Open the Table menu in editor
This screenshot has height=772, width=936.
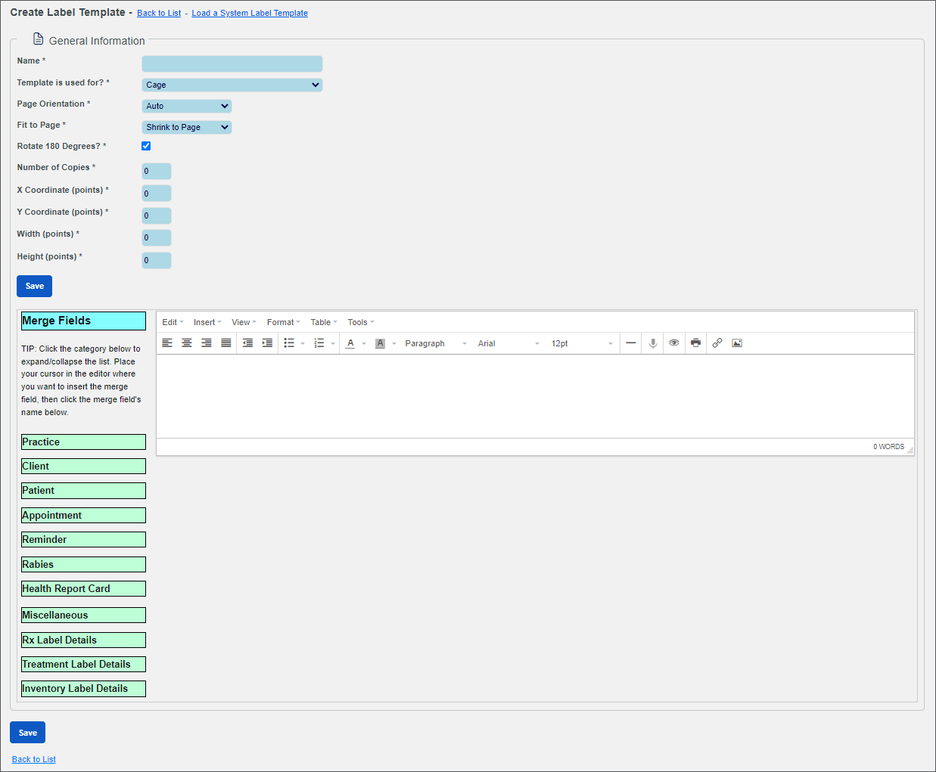pos(323,322)
